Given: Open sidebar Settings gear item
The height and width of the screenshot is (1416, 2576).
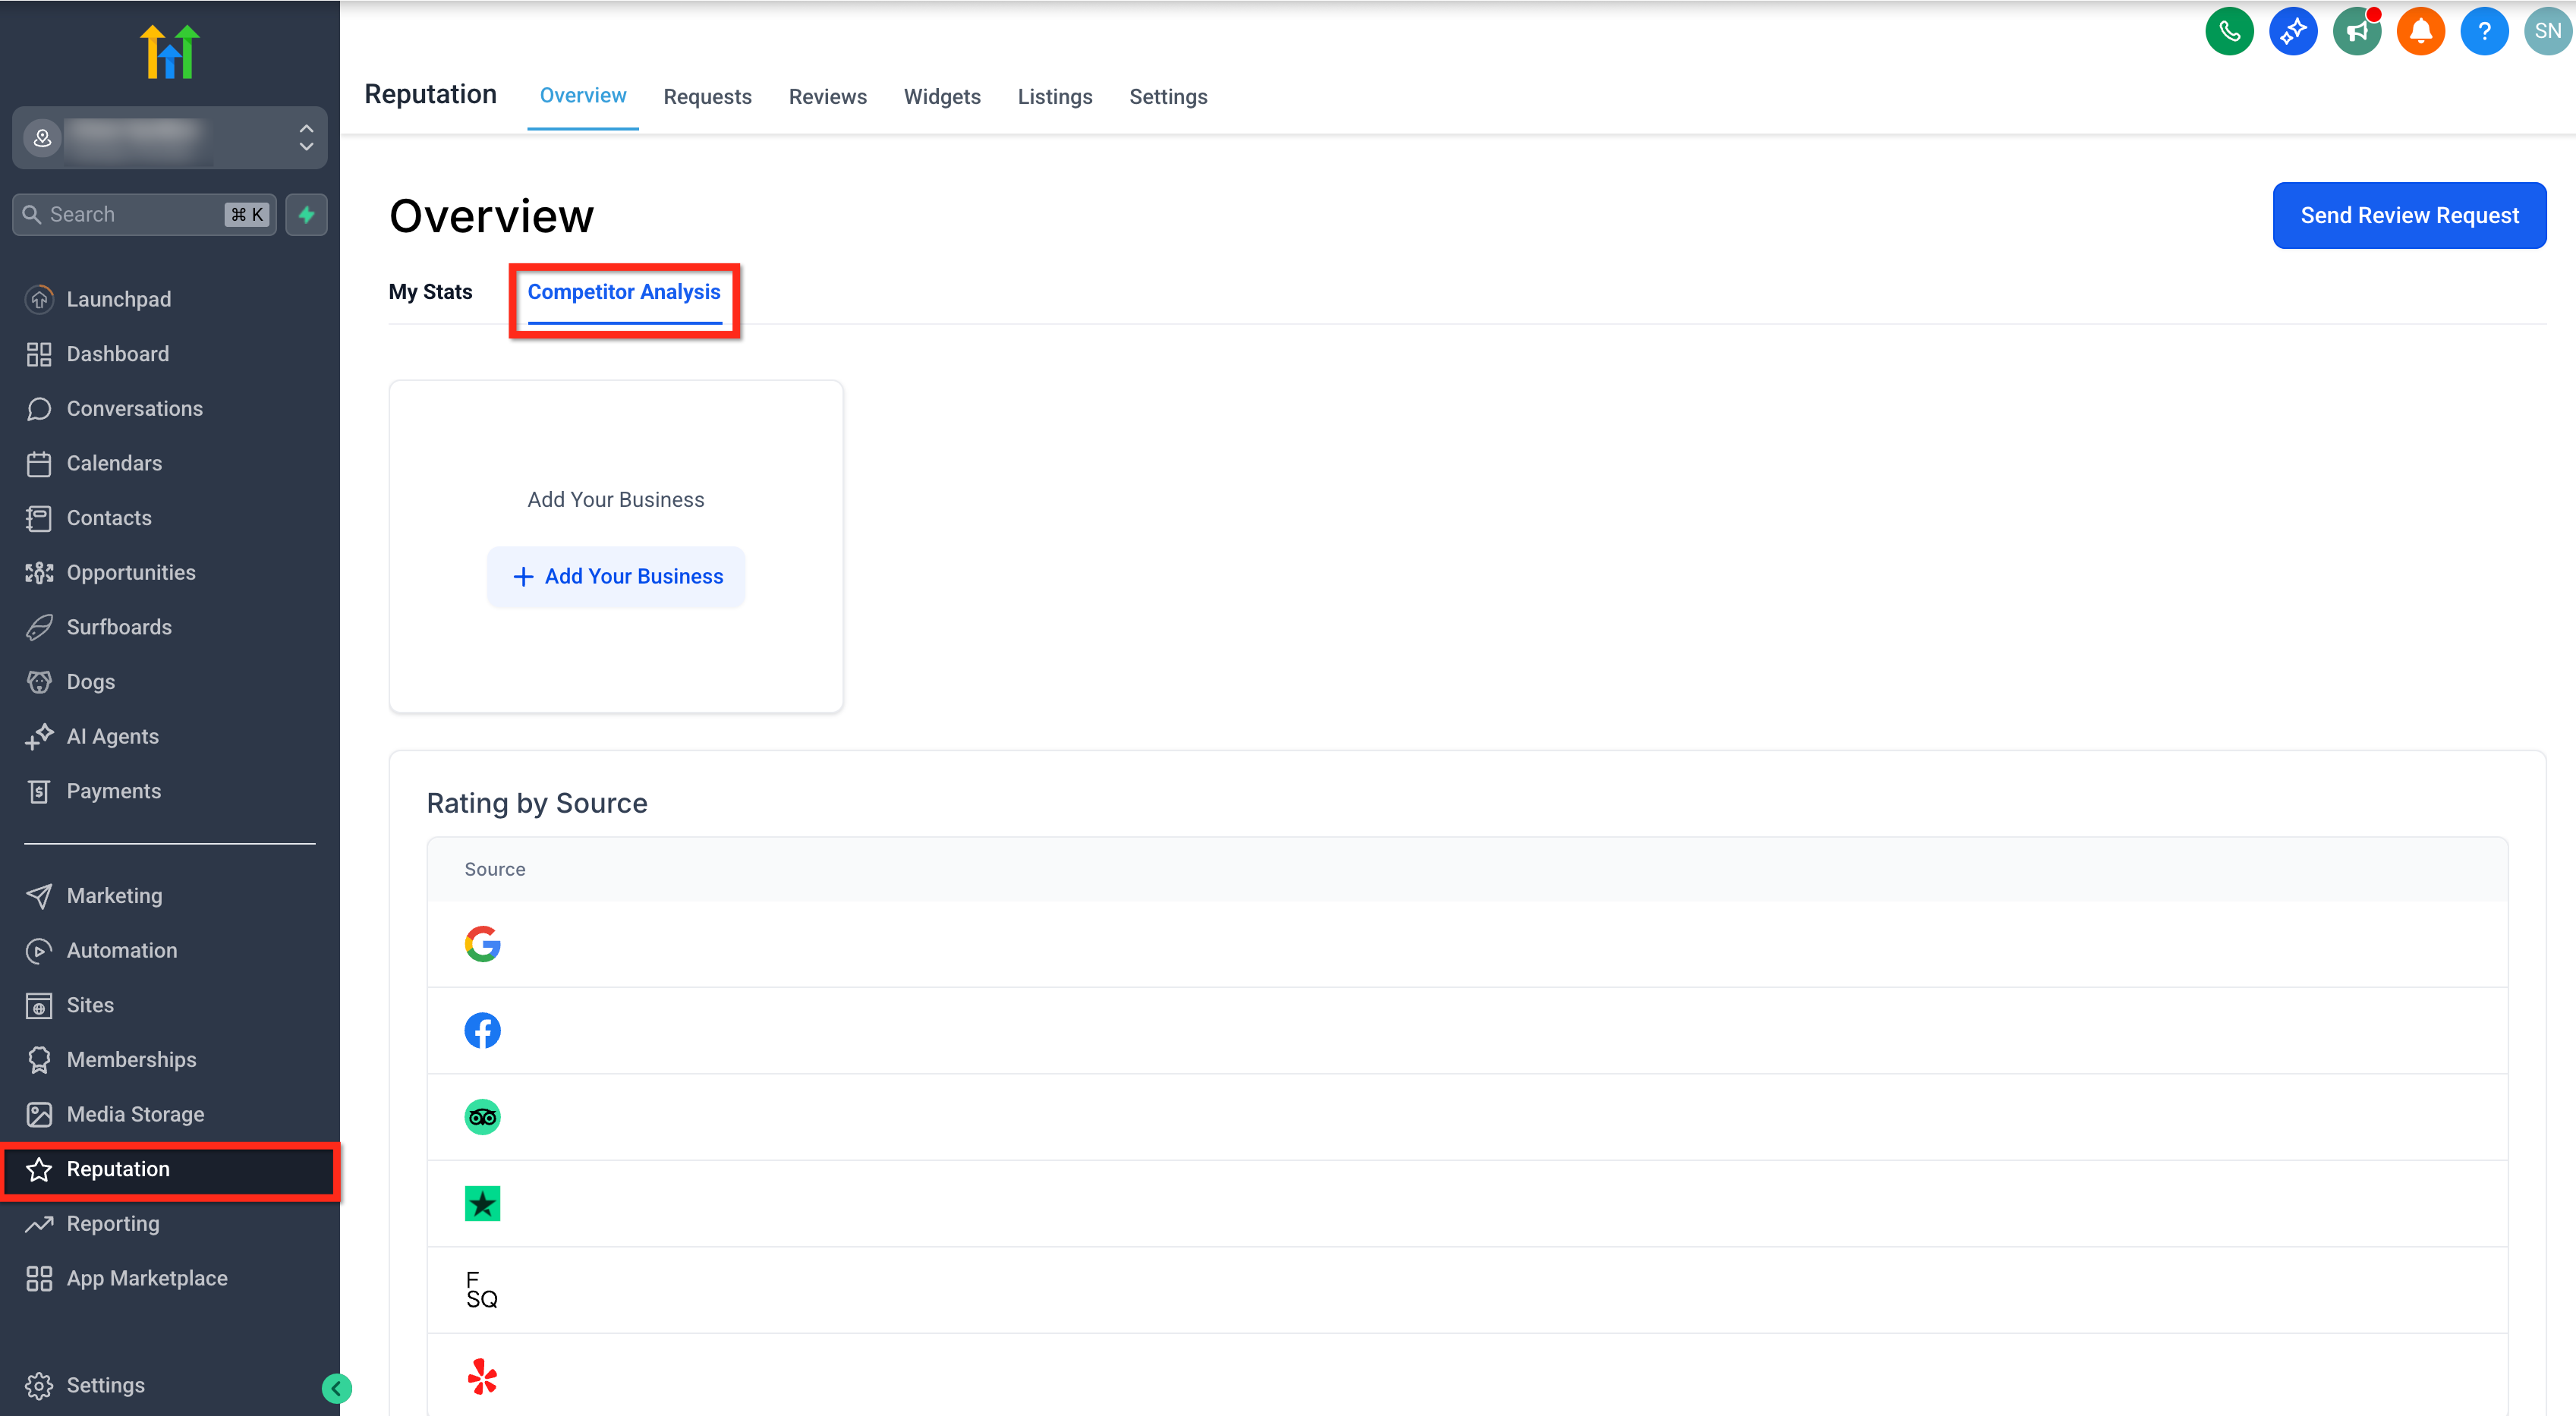Looking at the screenshot, I should pyautogui.click(x=105, y=1385).
